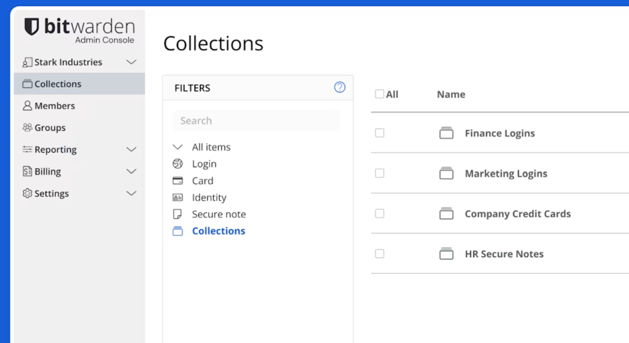Click the HR Secure Notes collection icon
The width and height of the screenshot is (629, 343).
point(446,253)
